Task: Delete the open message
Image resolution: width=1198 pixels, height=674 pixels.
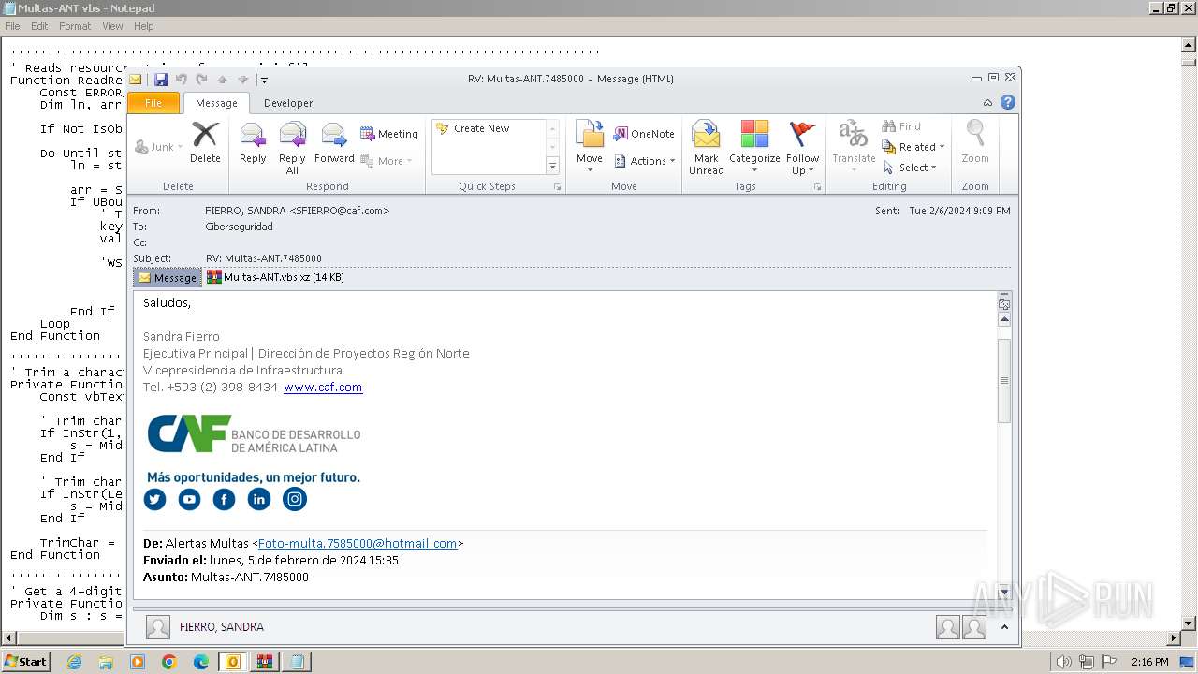Action: pos(205,144)
